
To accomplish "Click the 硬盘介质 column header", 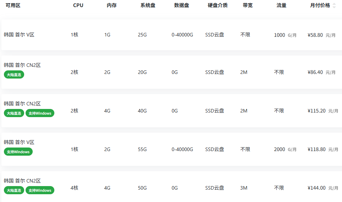I will click(x=218, y=6).
